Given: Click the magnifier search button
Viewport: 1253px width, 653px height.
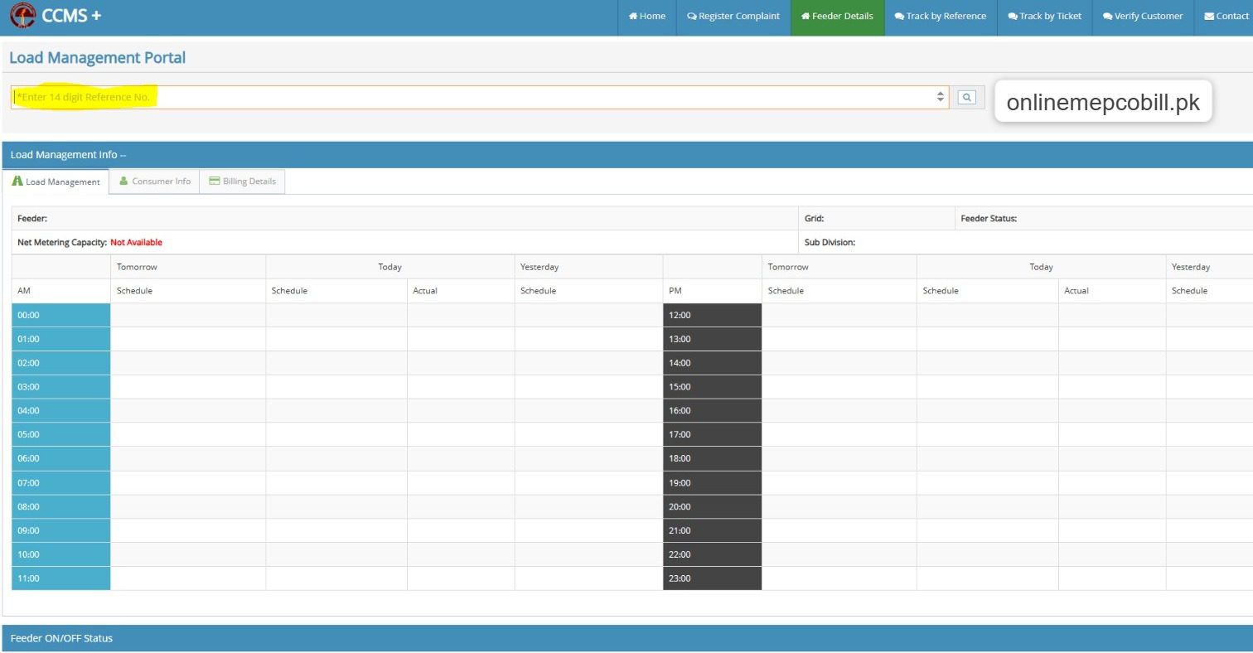Looking at the screenshot, I should 966,98.
